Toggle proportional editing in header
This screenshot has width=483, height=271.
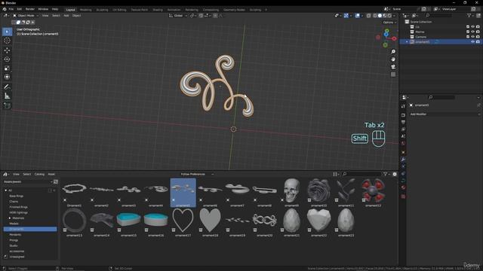215,16
